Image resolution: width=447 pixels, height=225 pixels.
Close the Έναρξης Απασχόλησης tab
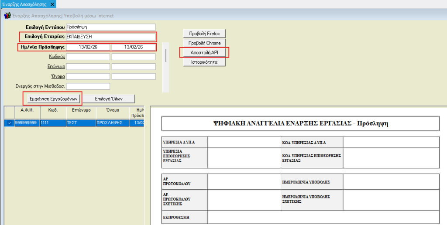53,4
